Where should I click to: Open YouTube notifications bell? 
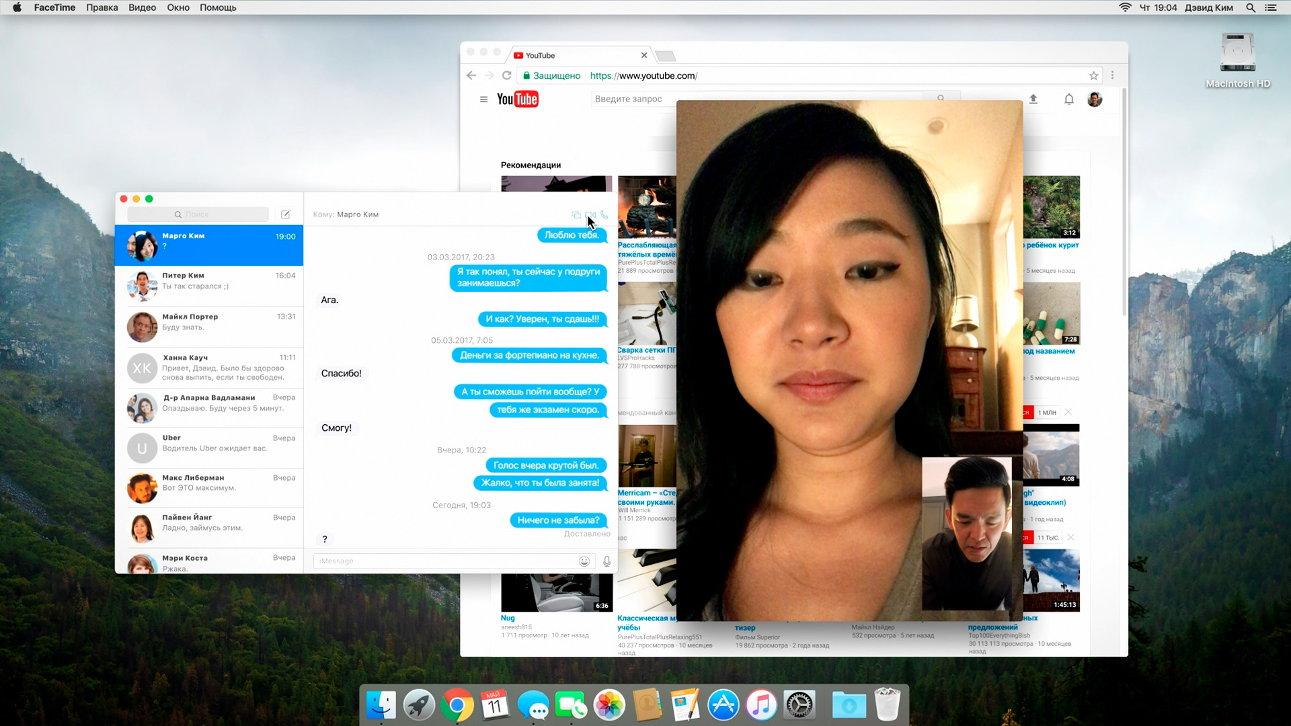click(1068, 99)
